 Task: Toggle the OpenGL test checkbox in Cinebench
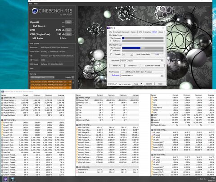point(73,22)
